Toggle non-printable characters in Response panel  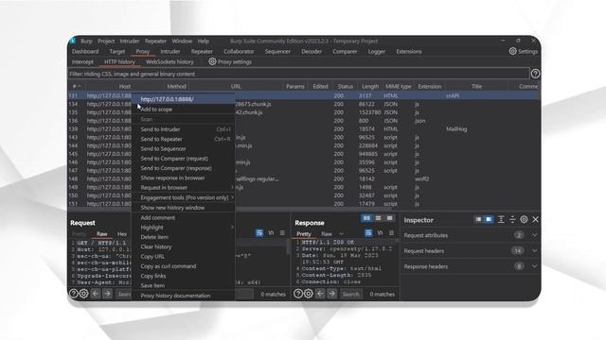tap(380, 233)
